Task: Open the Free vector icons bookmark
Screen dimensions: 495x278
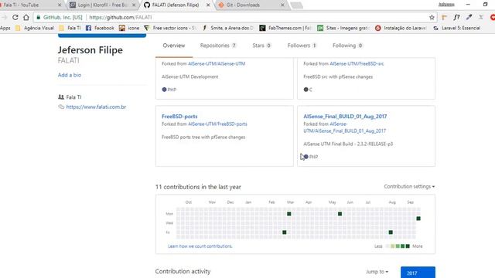Action: click(x=170, y=28)
